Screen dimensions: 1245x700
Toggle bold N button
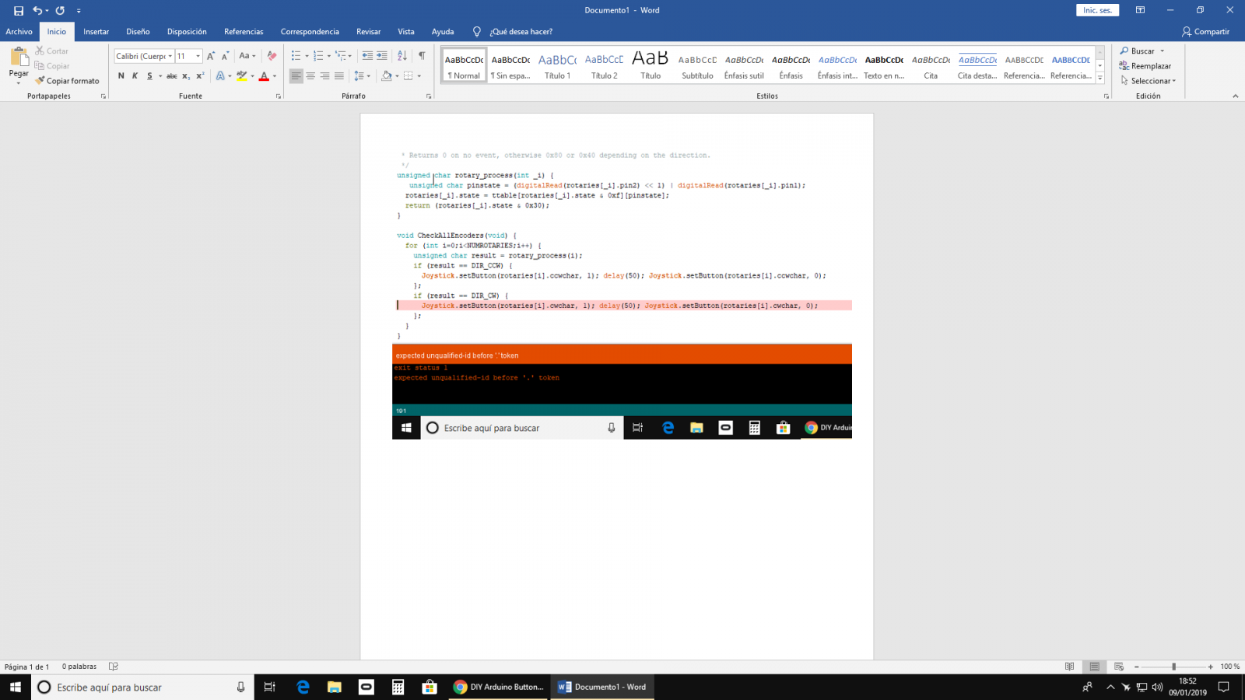point(121,76)
